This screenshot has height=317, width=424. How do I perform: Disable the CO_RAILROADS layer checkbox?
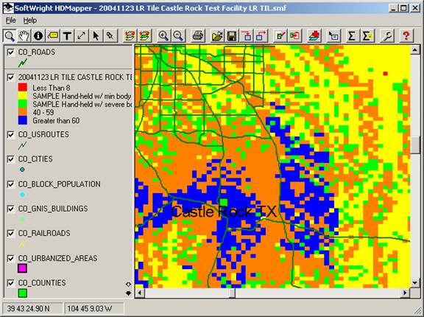(x=10, y=233)
